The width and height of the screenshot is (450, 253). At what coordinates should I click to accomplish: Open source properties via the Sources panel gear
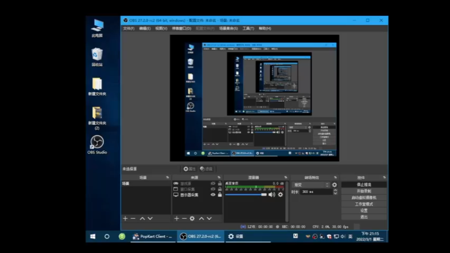point(192,219)
